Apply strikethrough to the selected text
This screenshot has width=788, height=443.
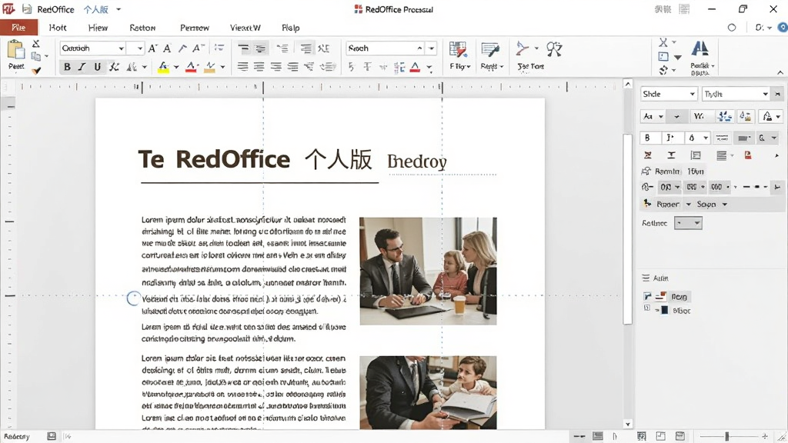(115, 67)
